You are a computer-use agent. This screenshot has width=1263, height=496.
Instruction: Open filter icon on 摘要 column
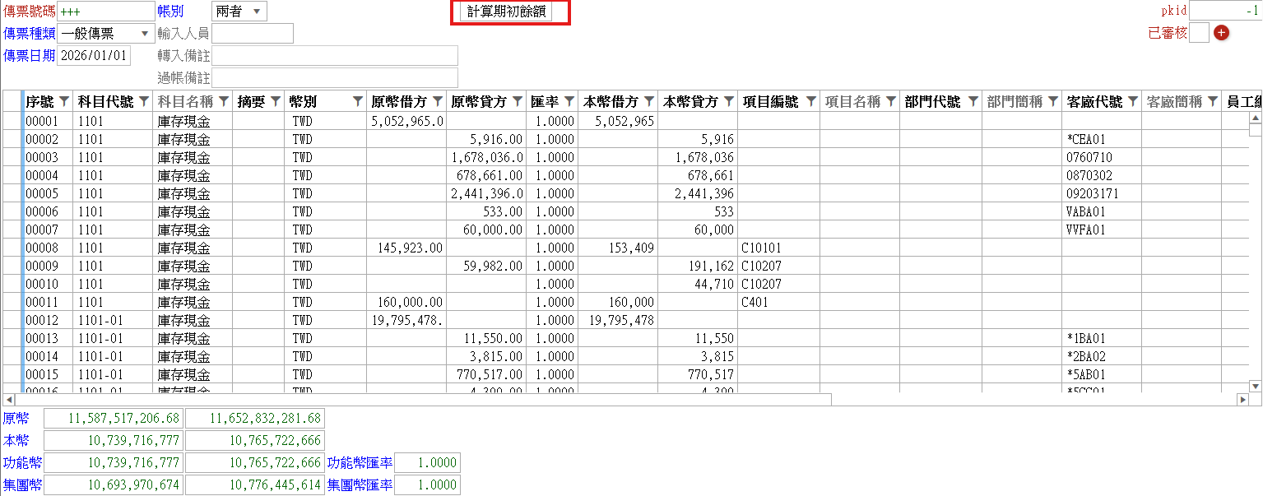pos(275,101)
